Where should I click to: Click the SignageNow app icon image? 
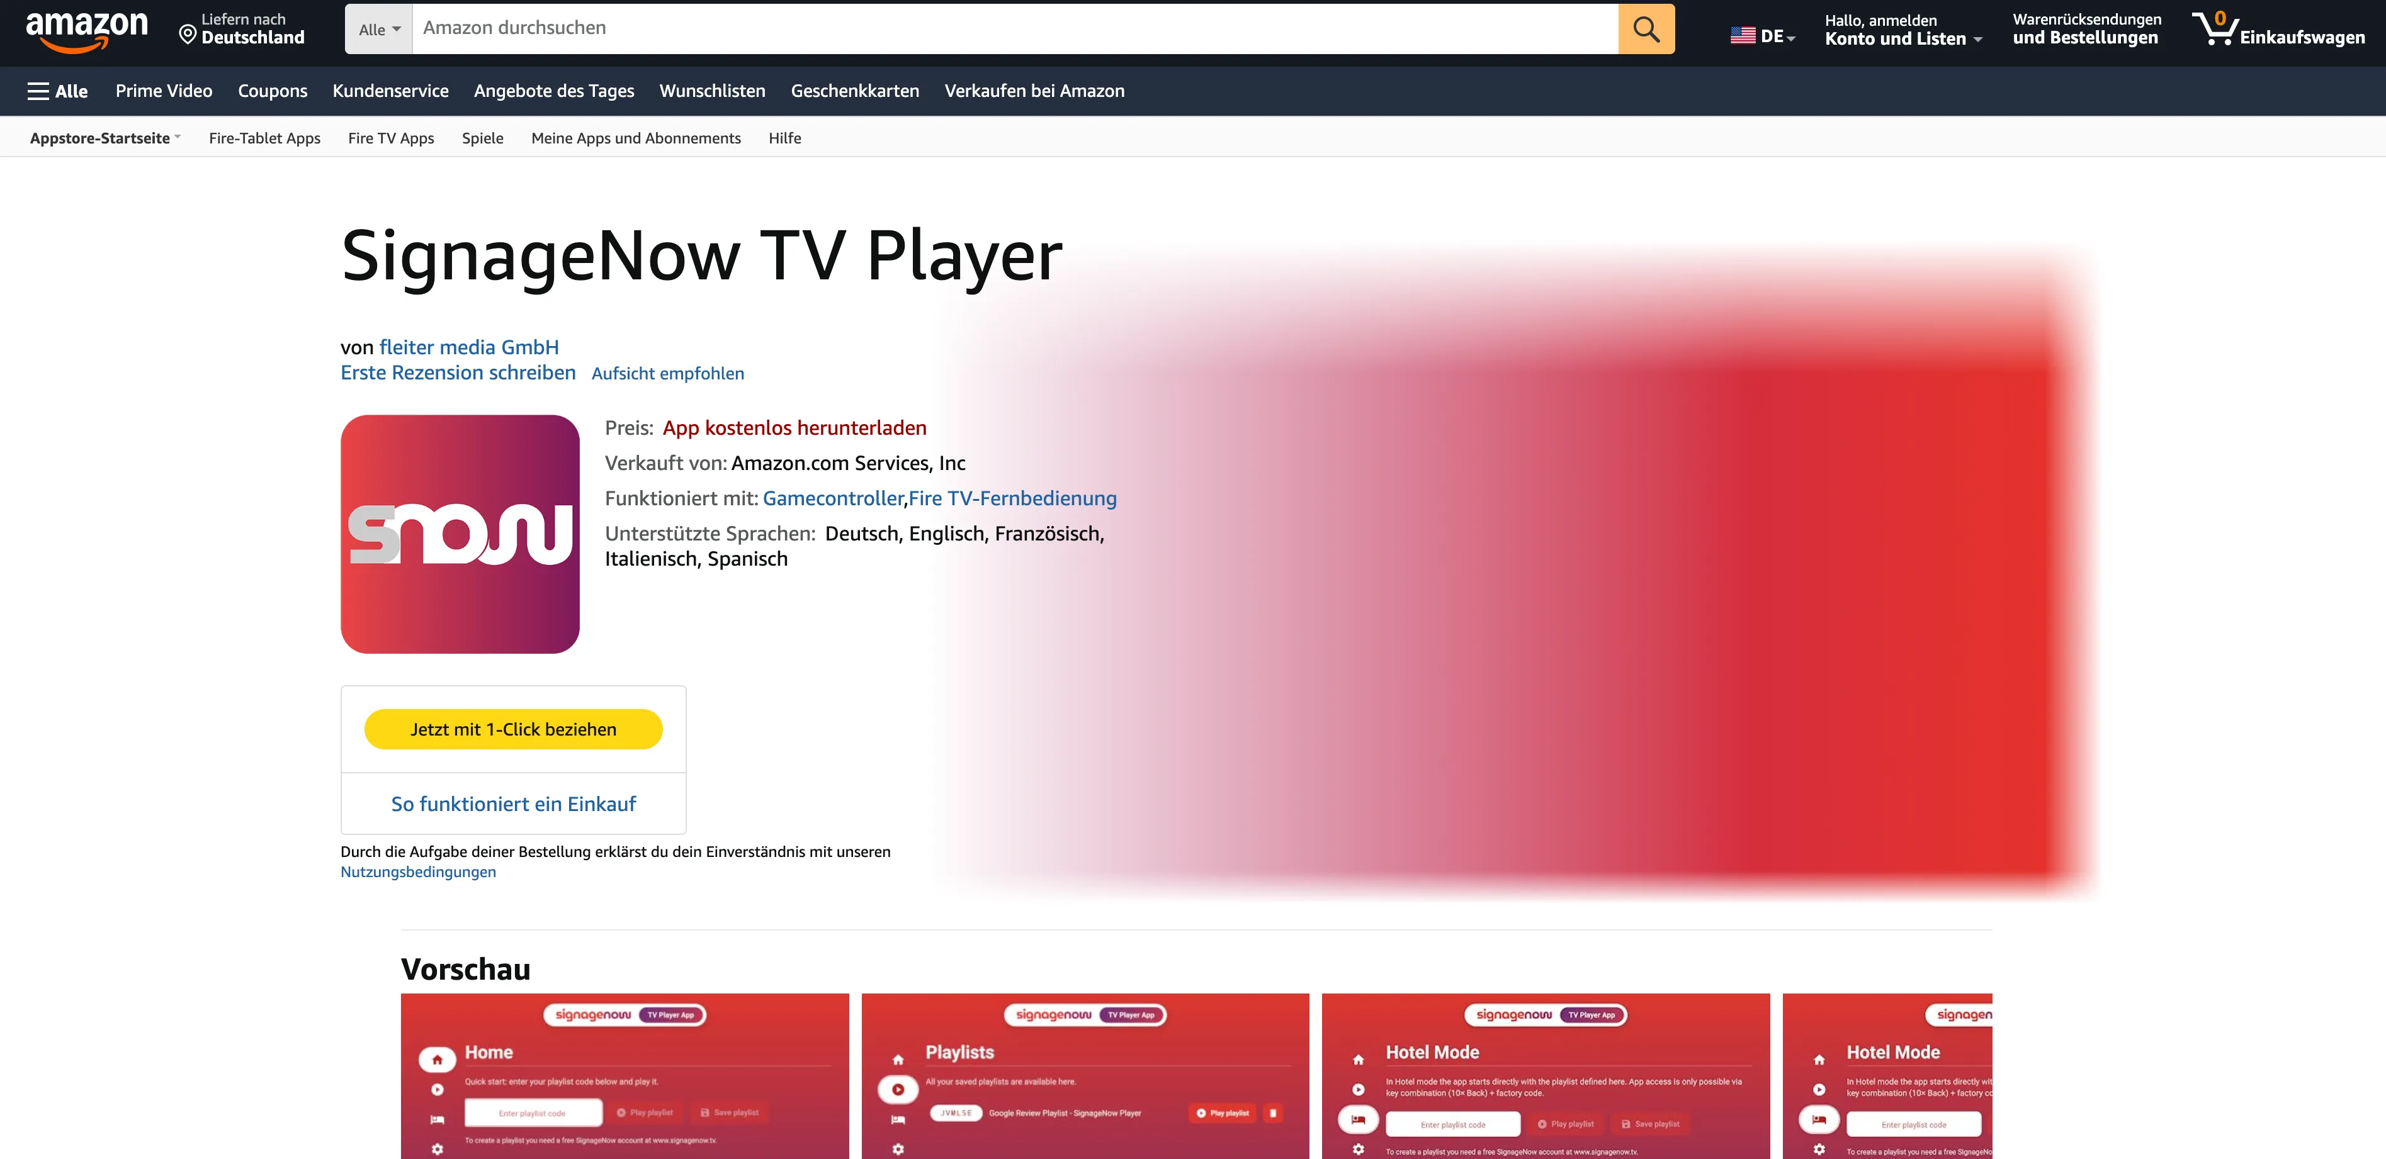[460, 534]
